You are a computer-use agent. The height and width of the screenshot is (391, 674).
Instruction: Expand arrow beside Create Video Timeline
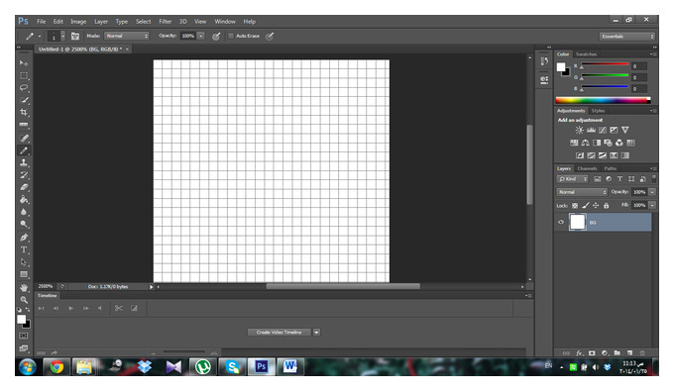[x=316, y=333]
